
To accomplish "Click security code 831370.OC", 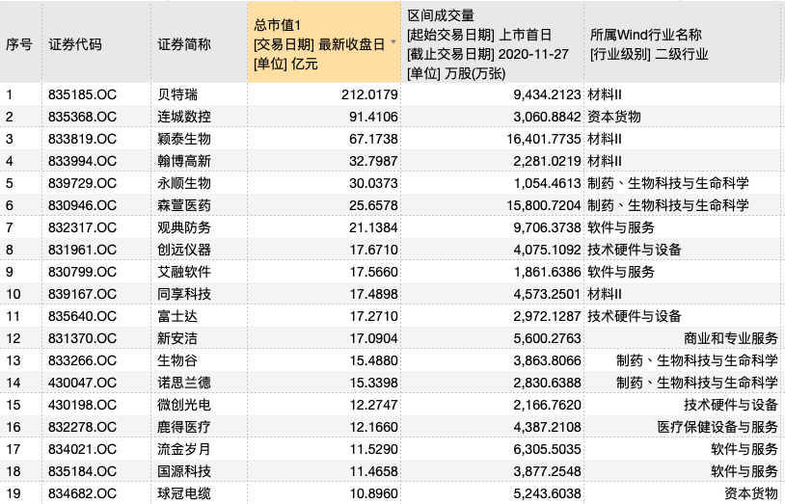I will (82, 338).
